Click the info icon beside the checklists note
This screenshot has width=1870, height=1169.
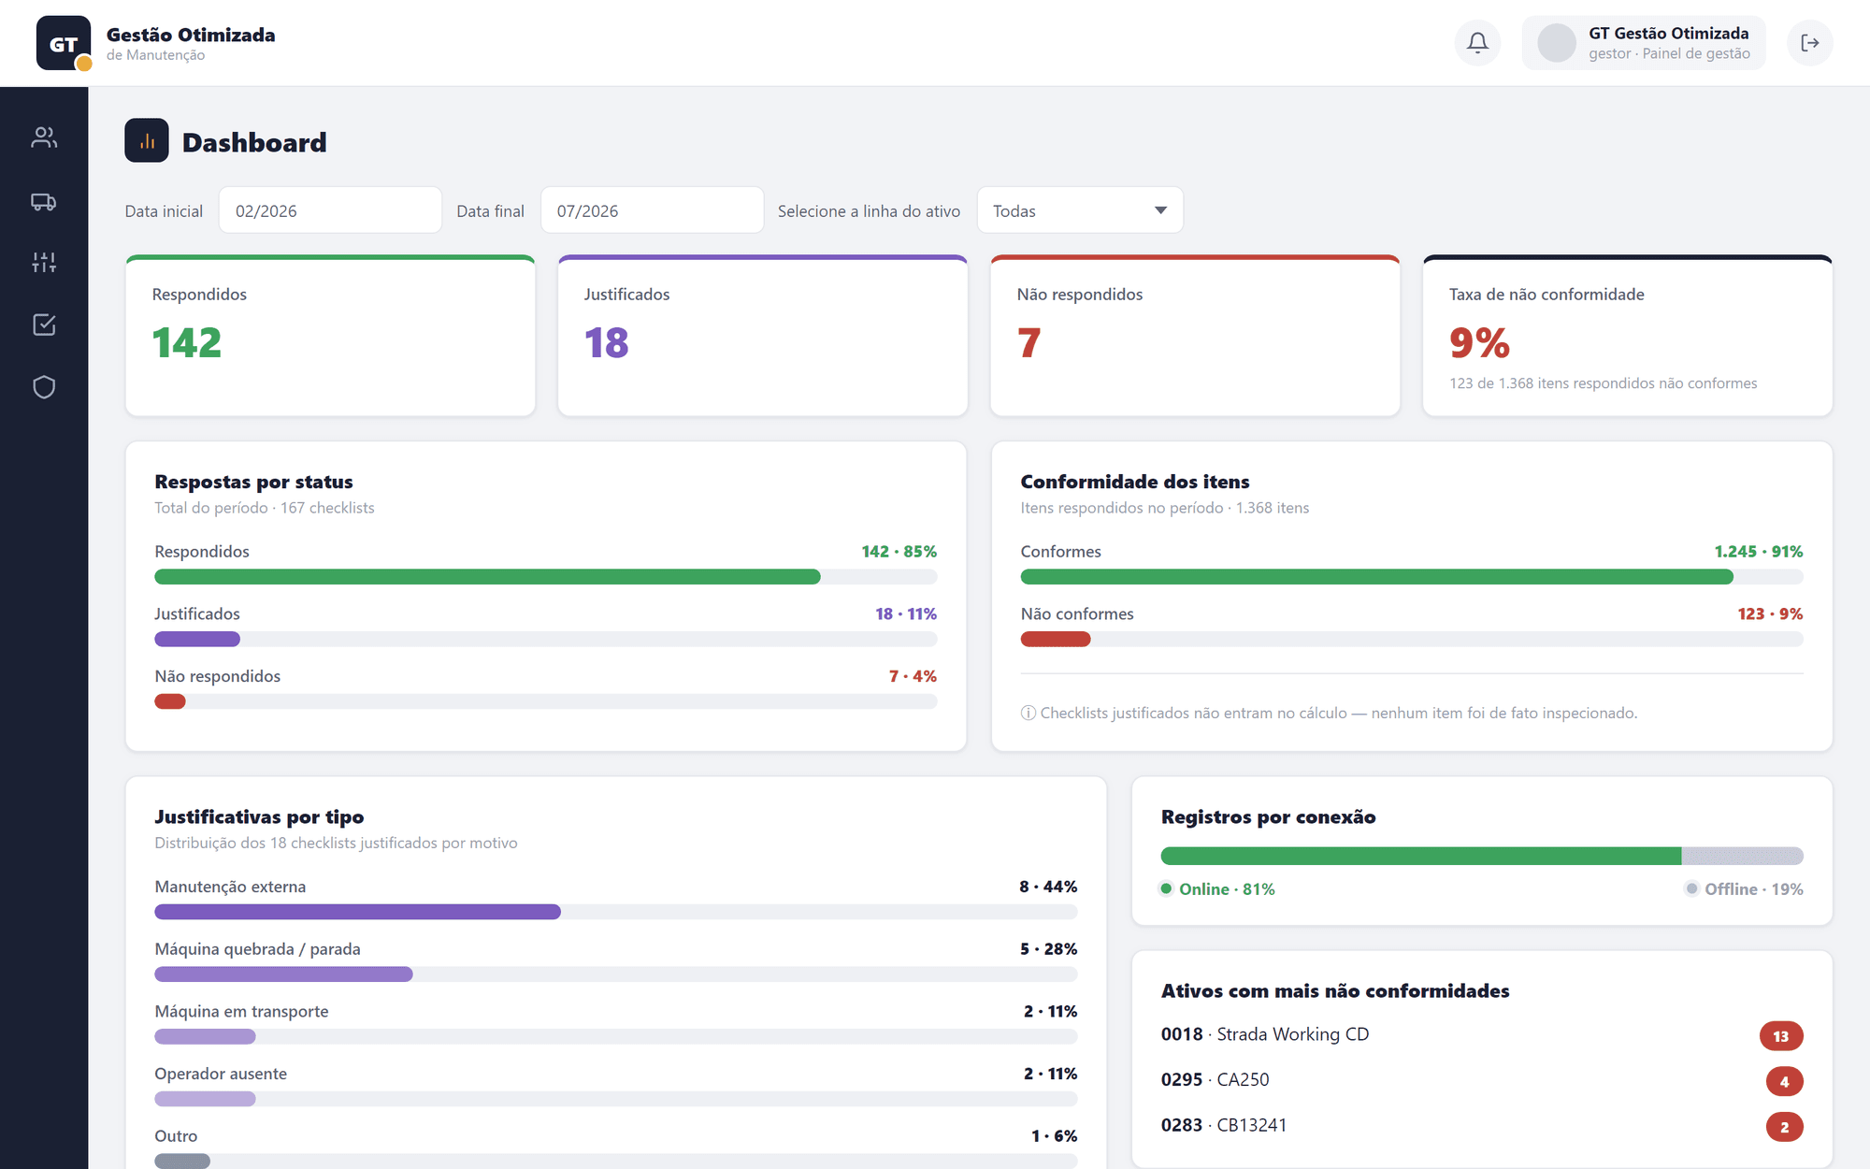pyautogui.click(x=1028, y=713)
